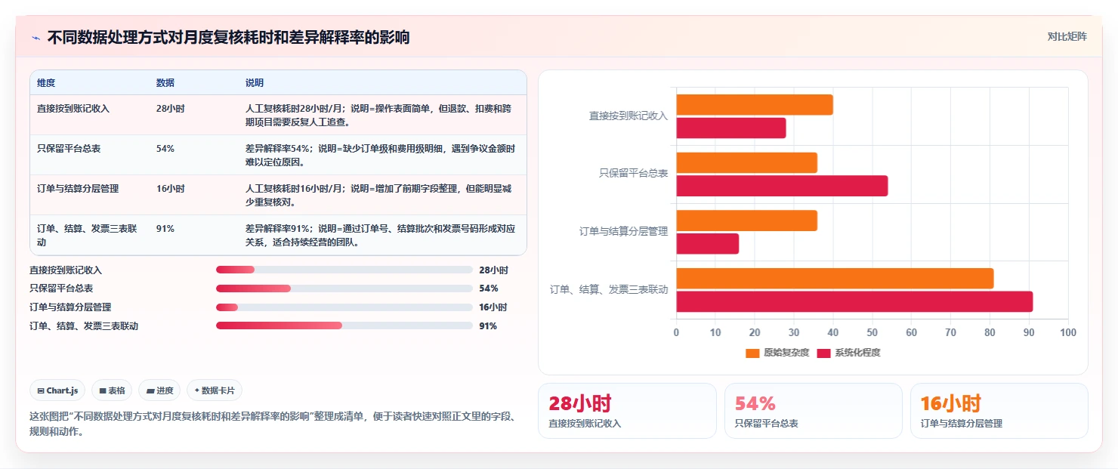Click x-axis tick label 100
The height and width of the screenshot is (469, 1118).
(x=1067, y=332)
